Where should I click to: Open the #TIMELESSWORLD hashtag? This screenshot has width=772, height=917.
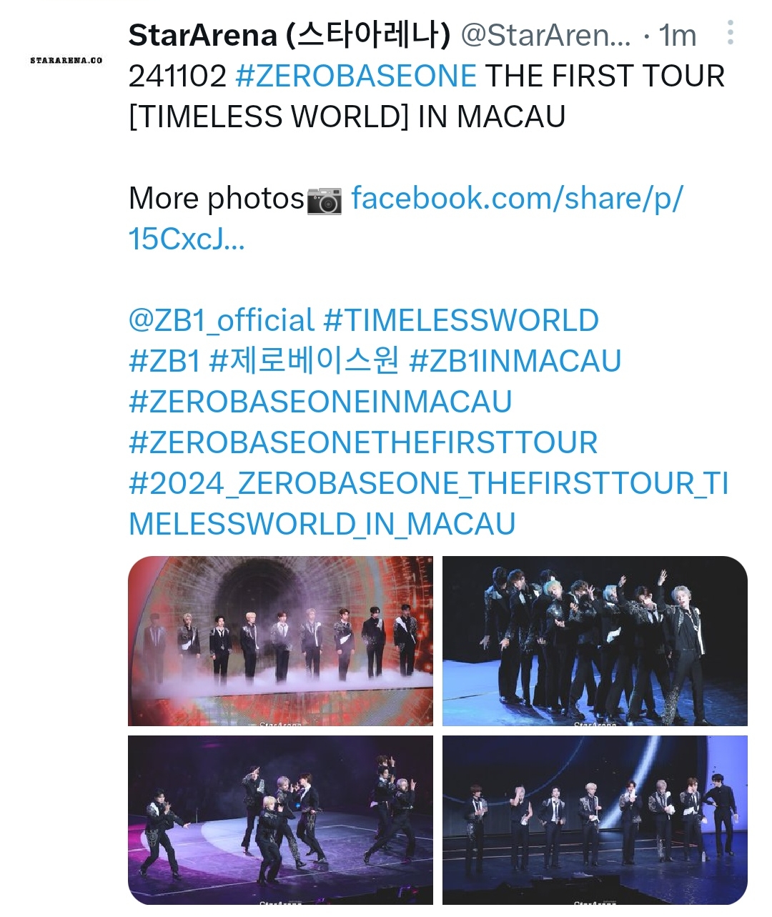click(x=461, y=320)
